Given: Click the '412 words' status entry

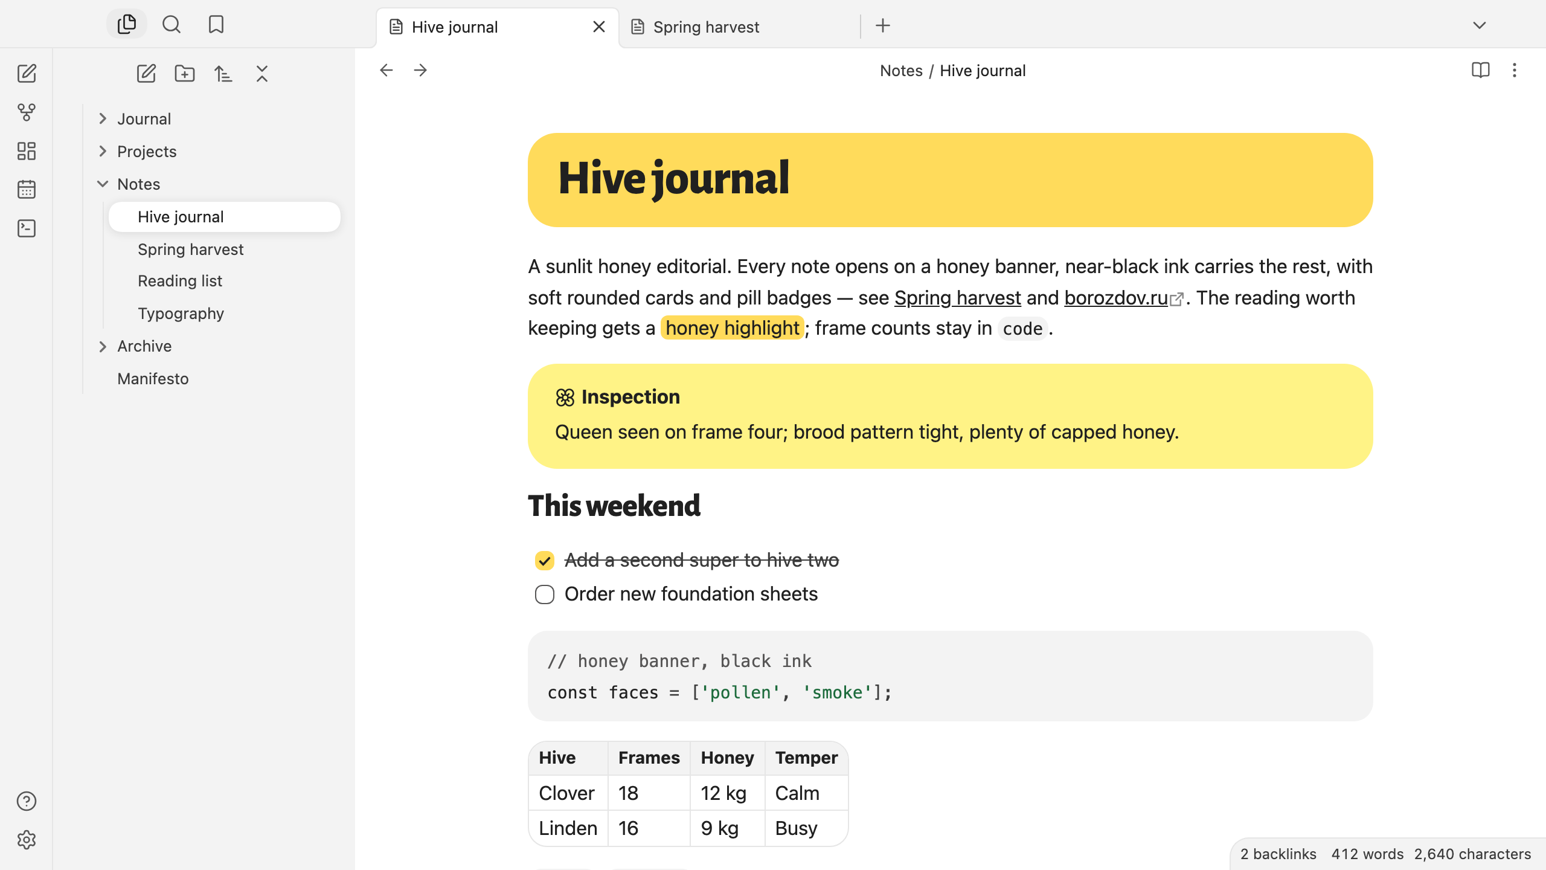Looking at the screenshot, I should point(1367,854).
